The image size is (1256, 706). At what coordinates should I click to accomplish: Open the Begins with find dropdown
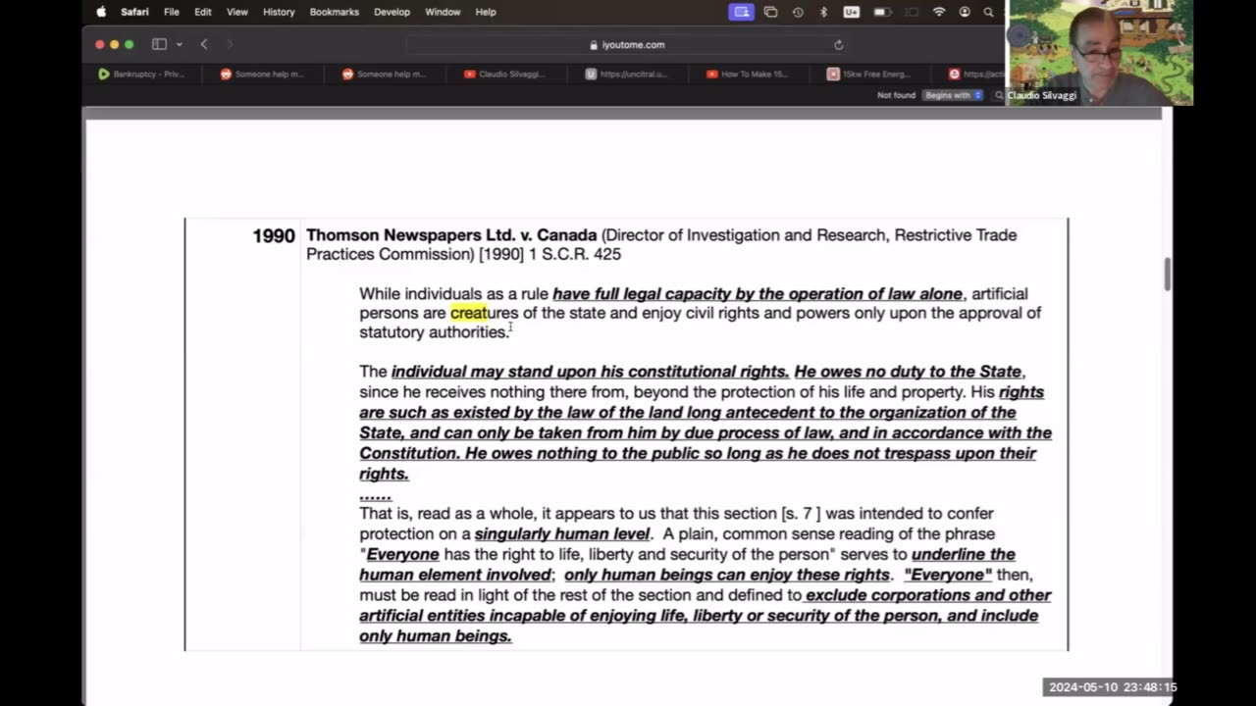point(952,95)
